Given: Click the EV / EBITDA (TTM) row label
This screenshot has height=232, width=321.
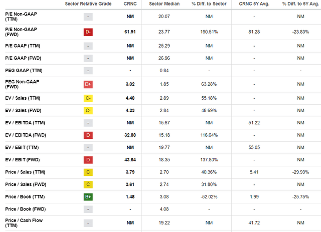Looking at the screenshot, I should coord(25,123).
